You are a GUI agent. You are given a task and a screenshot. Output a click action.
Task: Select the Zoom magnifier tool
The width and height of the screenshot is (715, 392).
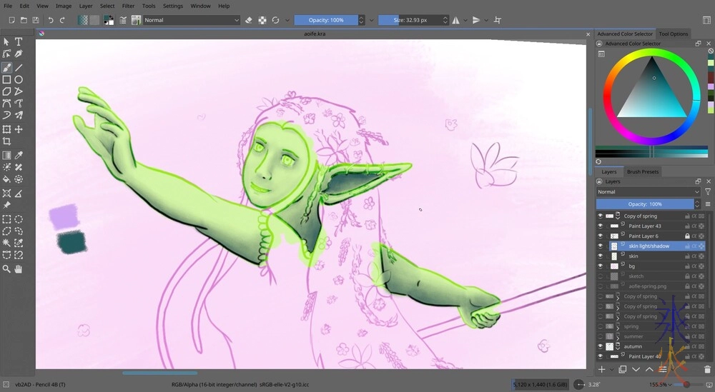click(x=6, y=269)
